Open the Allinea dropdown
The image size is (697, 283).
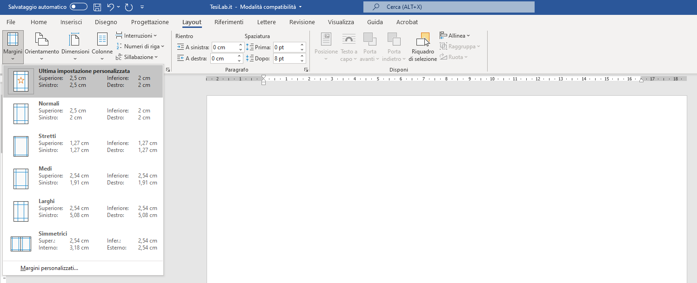[x=455, y=35]
